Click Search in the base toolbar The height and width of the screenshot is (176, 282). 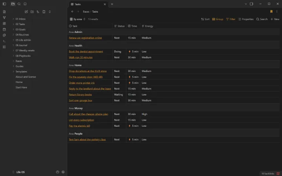tap(262, 19)
